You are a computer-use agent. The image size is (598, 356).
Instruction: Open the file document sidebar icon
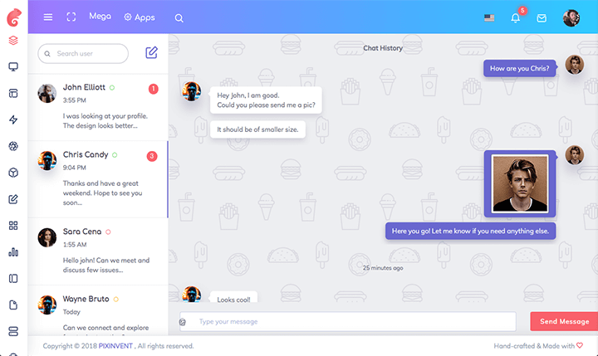[x=13, y=305]
